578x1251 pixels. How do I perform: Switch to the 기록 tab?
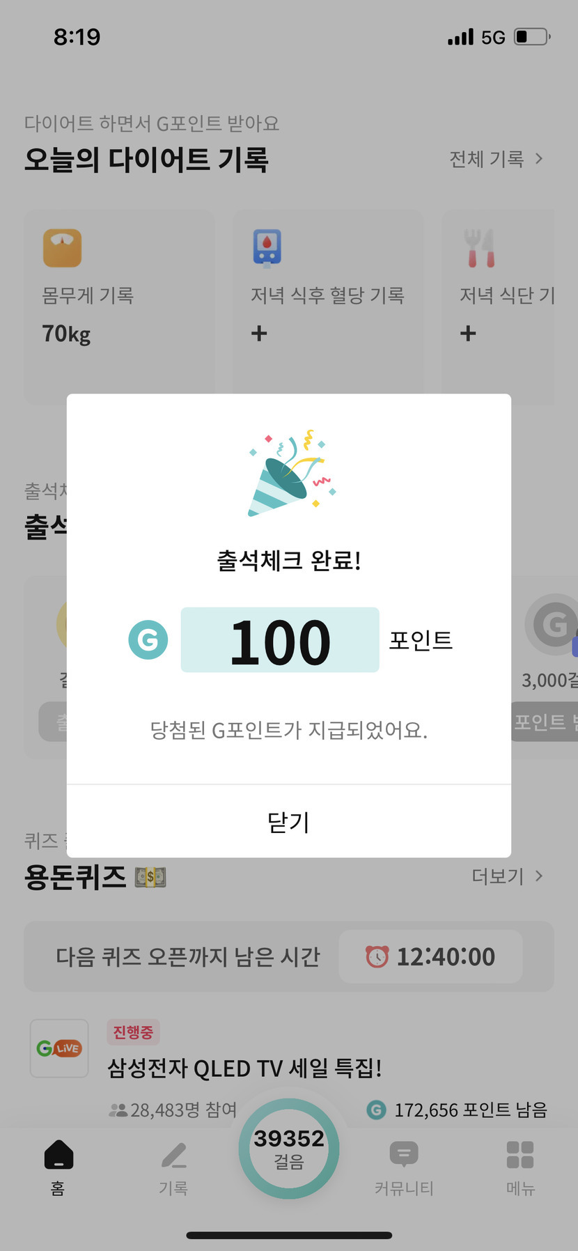[x=173, y=1164]
